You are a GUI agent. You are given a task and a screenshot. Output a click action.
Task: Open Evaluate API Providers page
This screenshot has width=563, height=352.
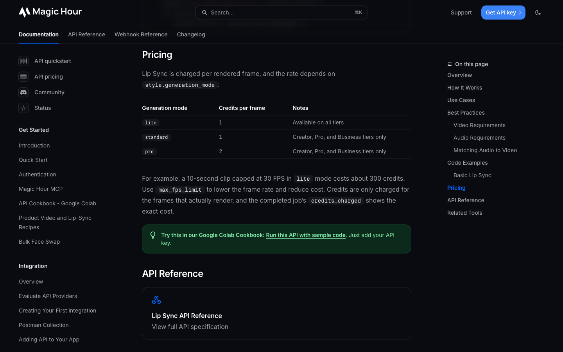48,296
